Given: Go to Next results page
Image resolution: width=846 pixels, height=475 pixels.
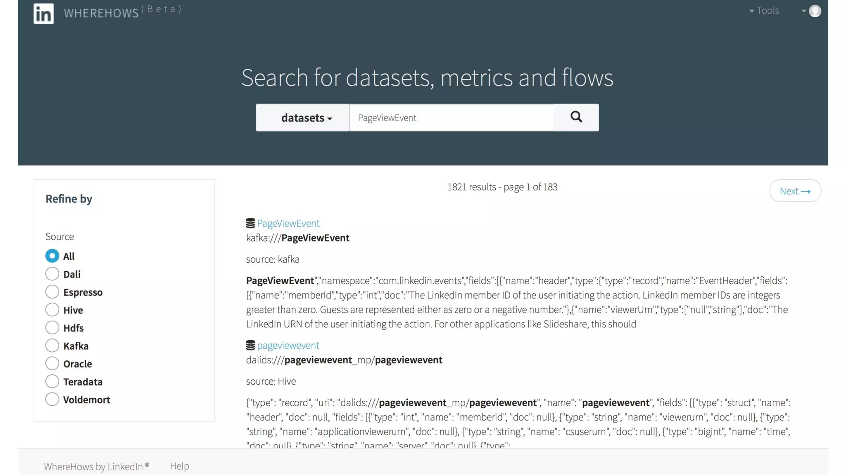Looking at the screenshot, I should pyautogui.click(x=795, y=191).
